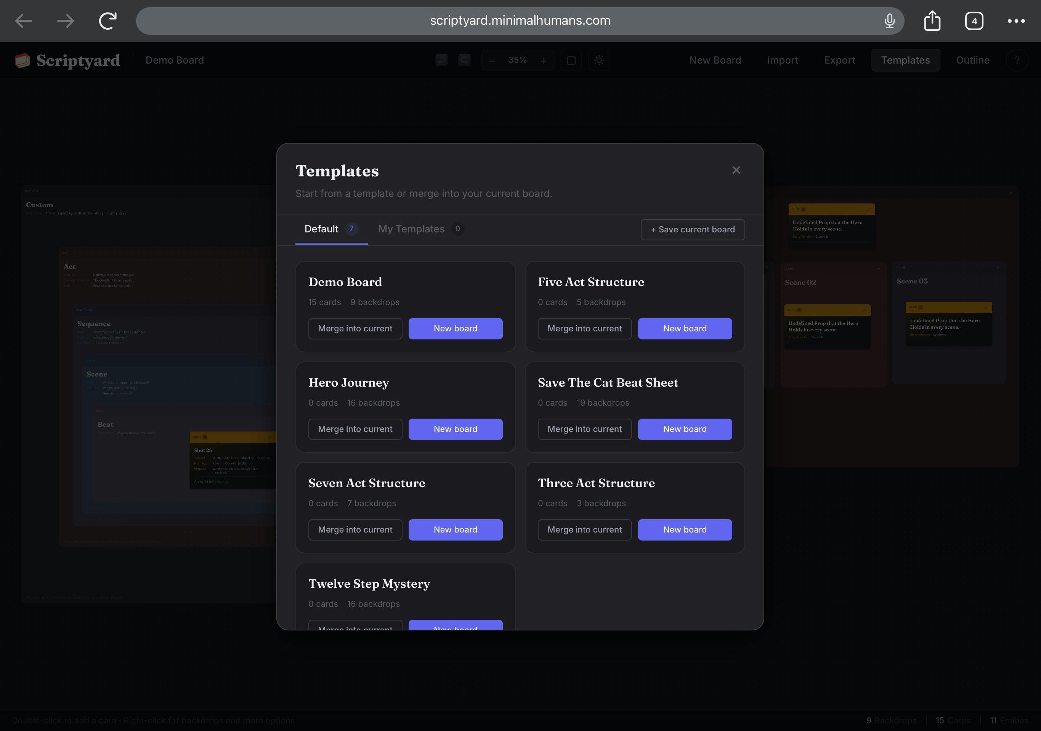Create new board from Hero Journey
The height and width of the screenshot is (731, 1041).
coord(455,429)
